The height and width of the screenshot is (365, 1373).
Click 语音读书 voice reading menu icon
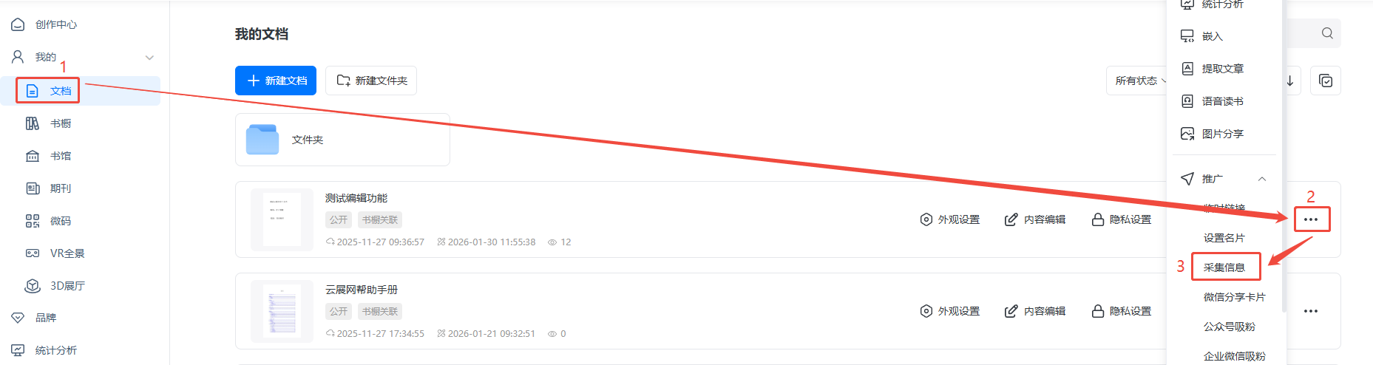1187,101
